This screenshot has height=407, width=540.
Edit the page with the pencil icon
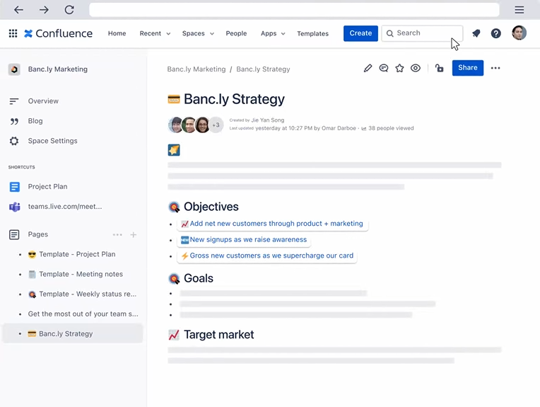tap(368, 68)
